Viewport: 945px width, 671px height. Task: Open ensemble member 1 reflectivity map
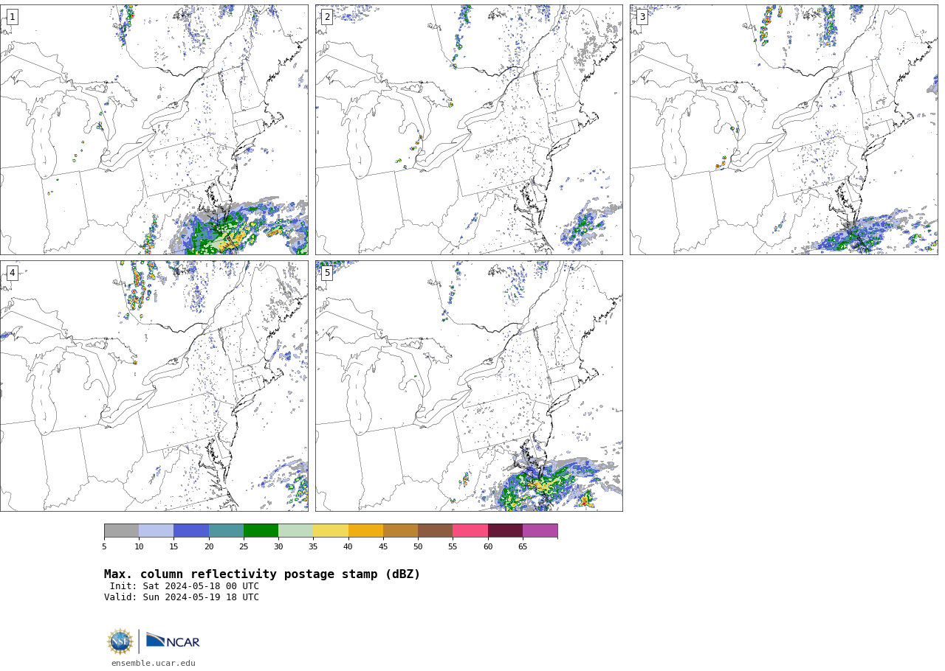pyautogui.click(x=154, y=130)
